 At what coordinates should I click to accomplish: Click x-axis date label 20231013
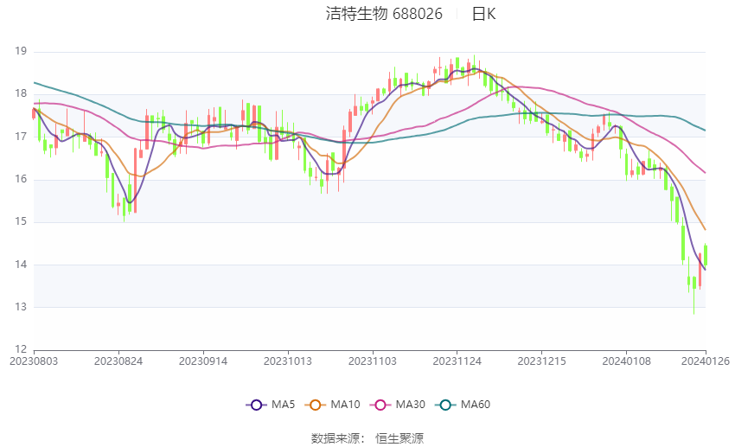click(288, 361)
